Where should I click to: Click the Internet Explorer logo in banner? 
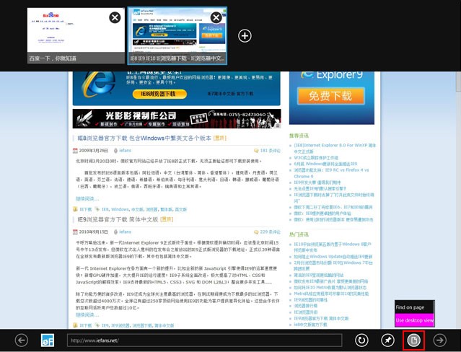(99, 84)
